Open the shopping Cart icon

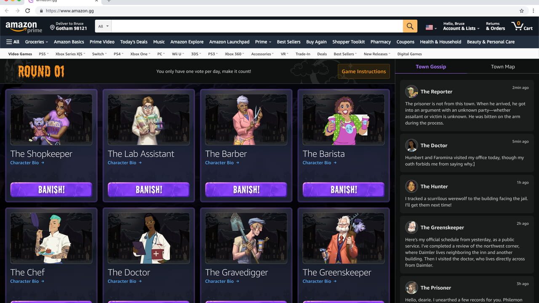pos(522,26)
